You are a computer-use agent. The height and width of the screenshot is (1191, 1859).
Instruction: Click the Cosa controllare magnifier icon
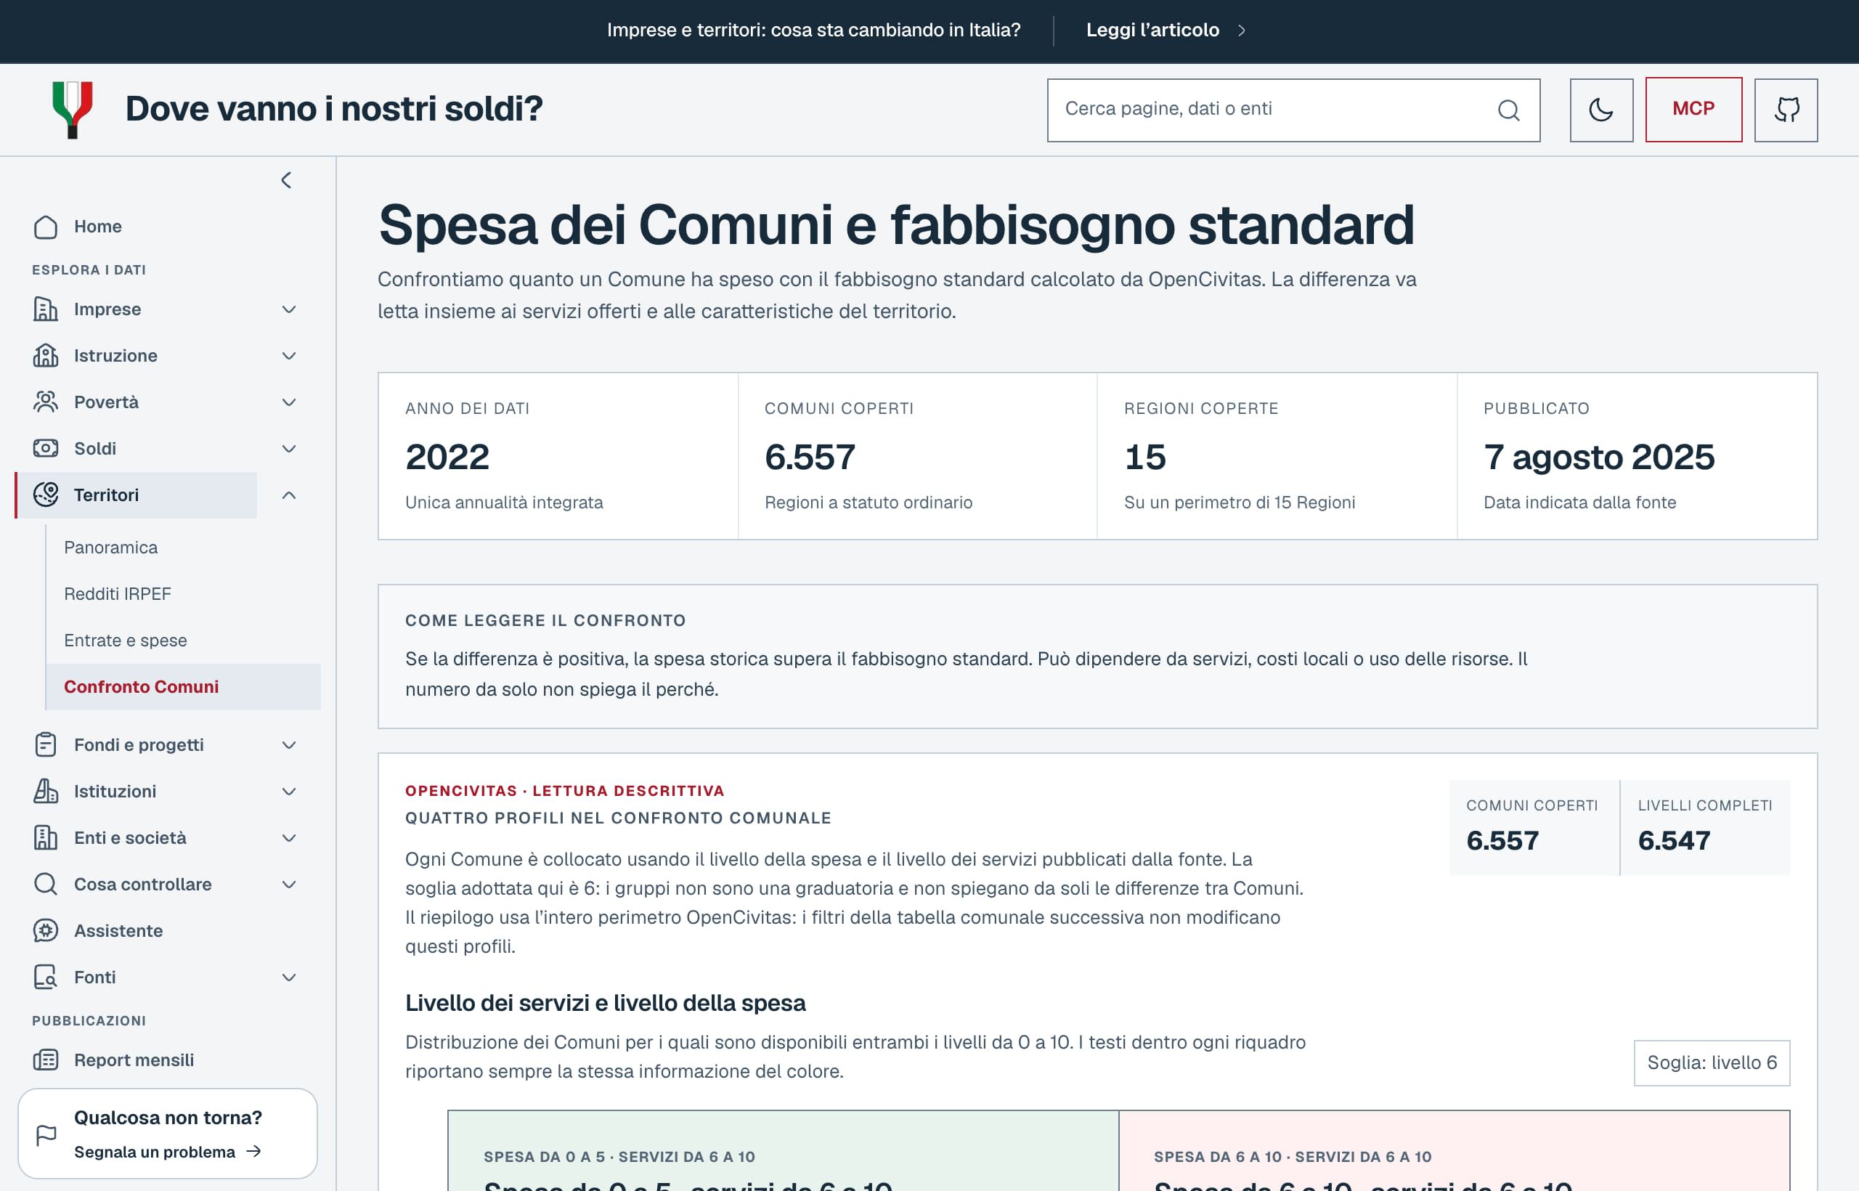[46, 884]
